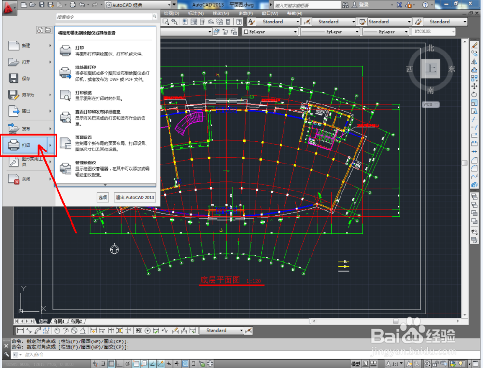Open the QuickCalc calculator icon
483x368 pixels.
click(x=228, y=22)
